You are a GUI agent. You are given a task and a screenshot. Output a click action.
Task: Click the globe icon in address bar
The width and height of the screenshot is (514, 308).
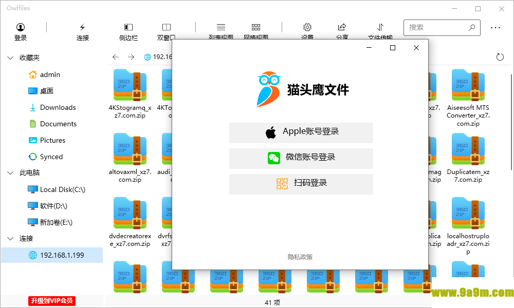click(148, 57)
